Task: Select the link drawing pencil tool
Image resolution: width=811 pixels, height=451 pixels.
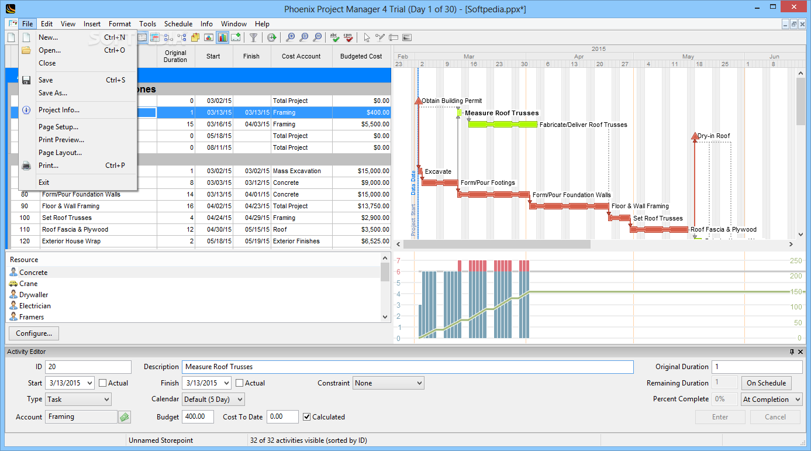Action: click(380, 37)
